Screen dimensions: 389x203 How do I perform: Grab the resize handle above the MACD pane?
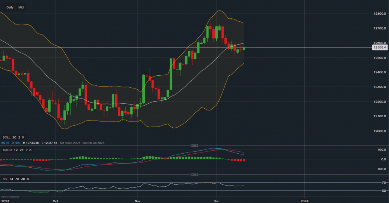(194, 145)
